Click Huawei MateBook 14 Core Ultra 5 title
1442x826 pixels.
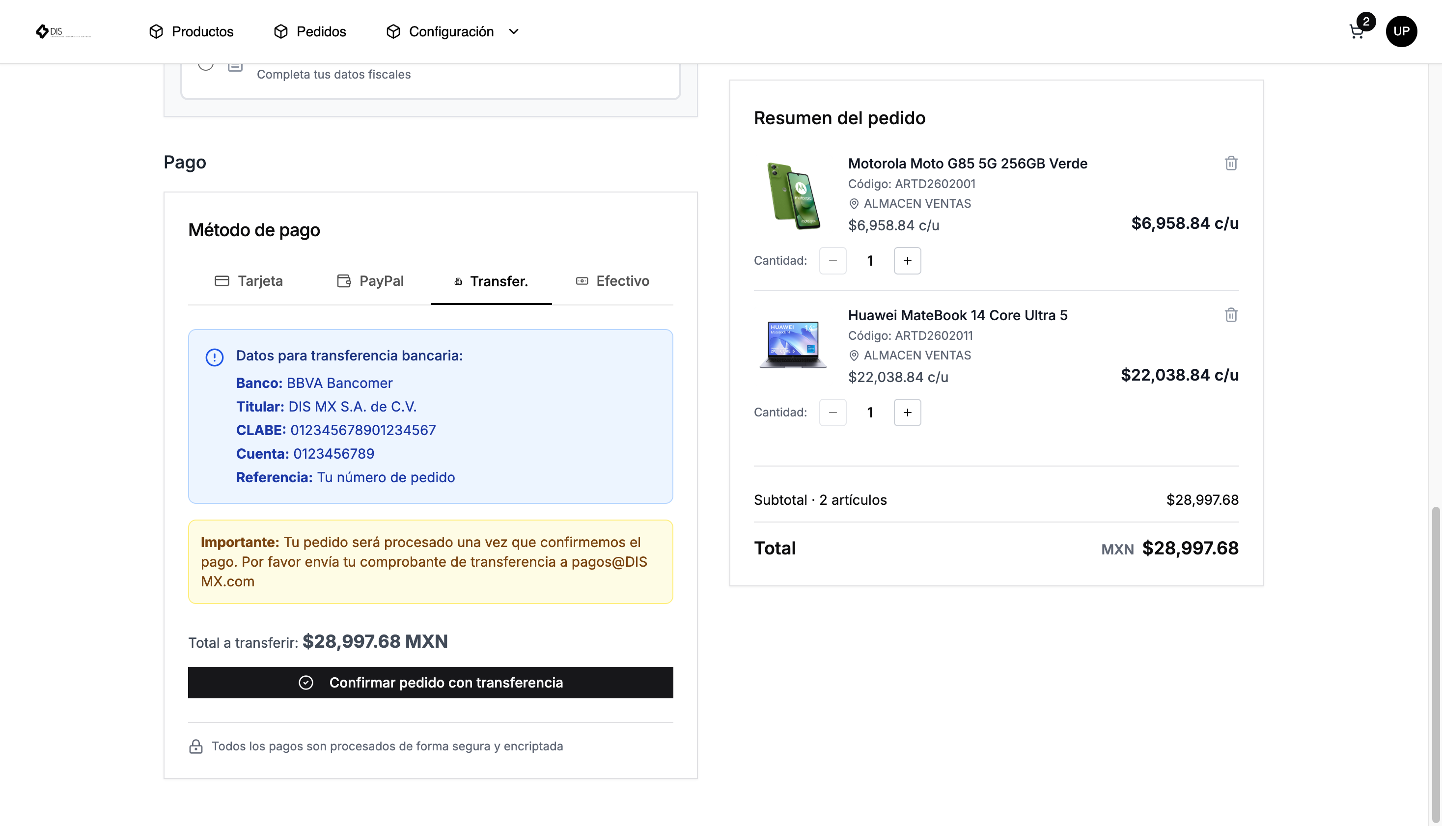[958, 315]
